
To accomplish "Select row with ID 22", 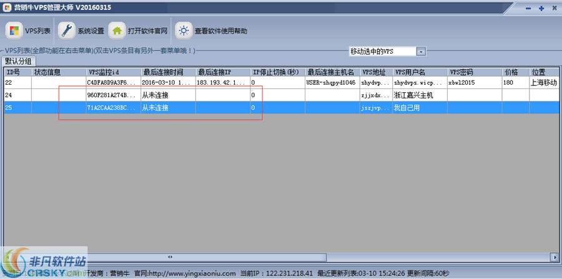I will click(281, 83).
